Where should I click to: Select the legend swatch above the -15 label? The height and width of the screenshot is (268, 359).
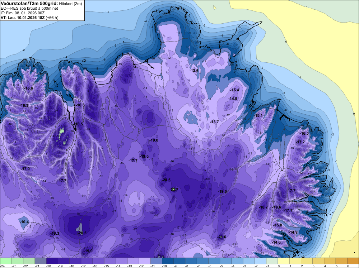pyautogui.click(x=110, y=261)
